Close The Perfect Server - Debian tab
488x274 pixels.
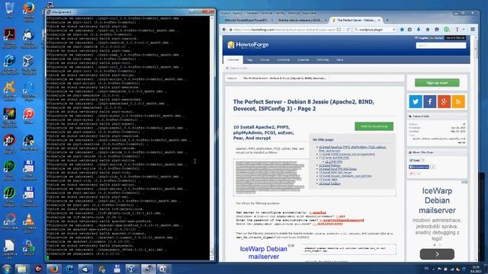tap(379, 21)
